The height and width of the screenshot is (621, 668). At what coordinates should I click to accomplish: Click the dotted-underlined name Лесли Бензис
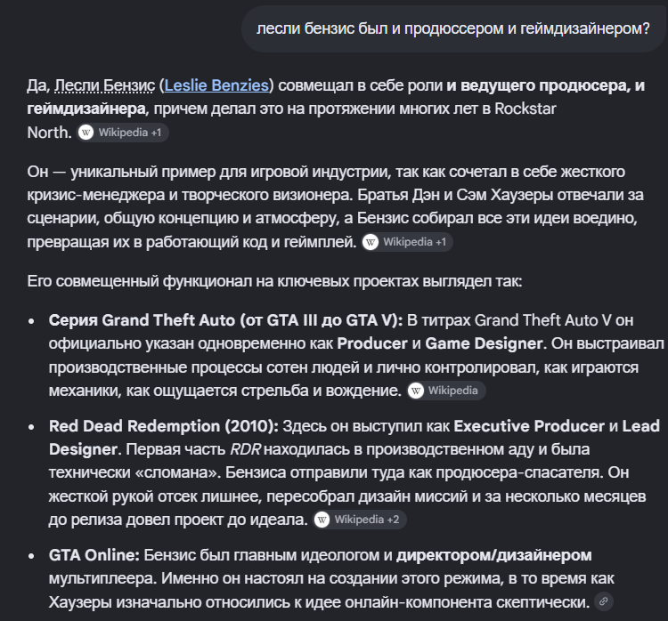tap(105, 85)
